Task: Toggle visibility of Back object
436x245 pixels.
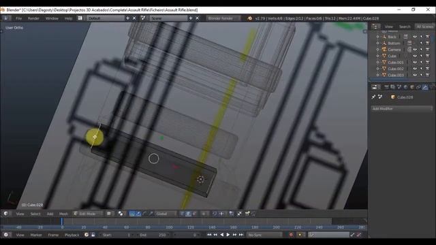Action: point(415,37)
